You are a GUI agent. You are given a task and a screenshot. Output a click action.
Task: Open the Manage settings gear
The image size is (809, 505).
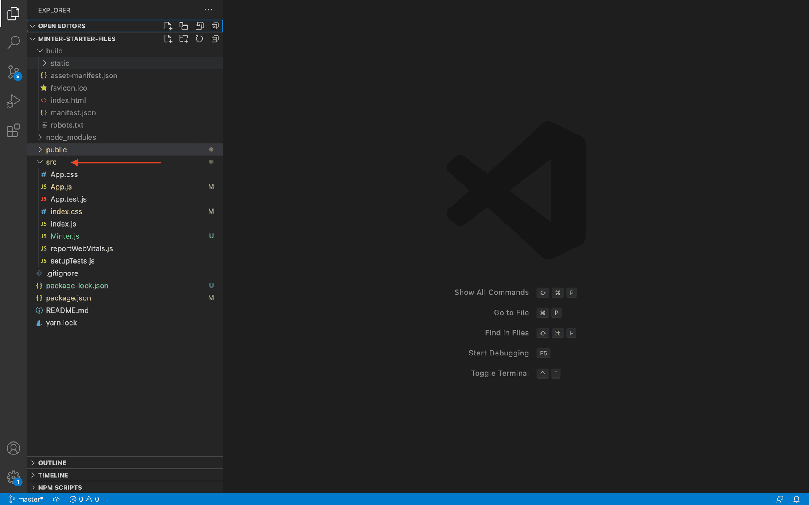13,477
